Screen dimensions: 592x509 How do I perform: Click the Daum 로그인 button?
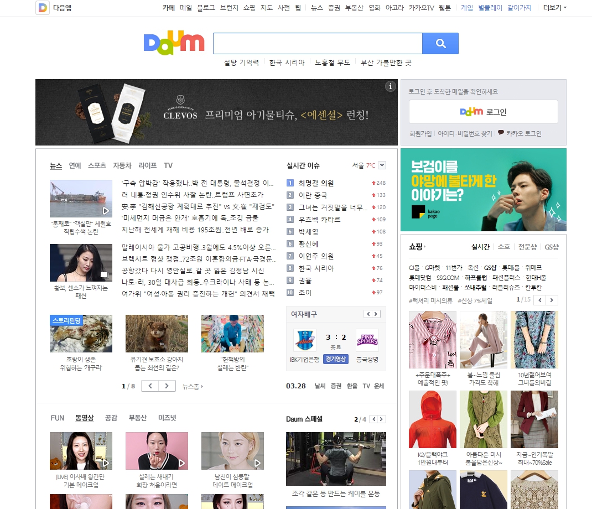(483, 112)
